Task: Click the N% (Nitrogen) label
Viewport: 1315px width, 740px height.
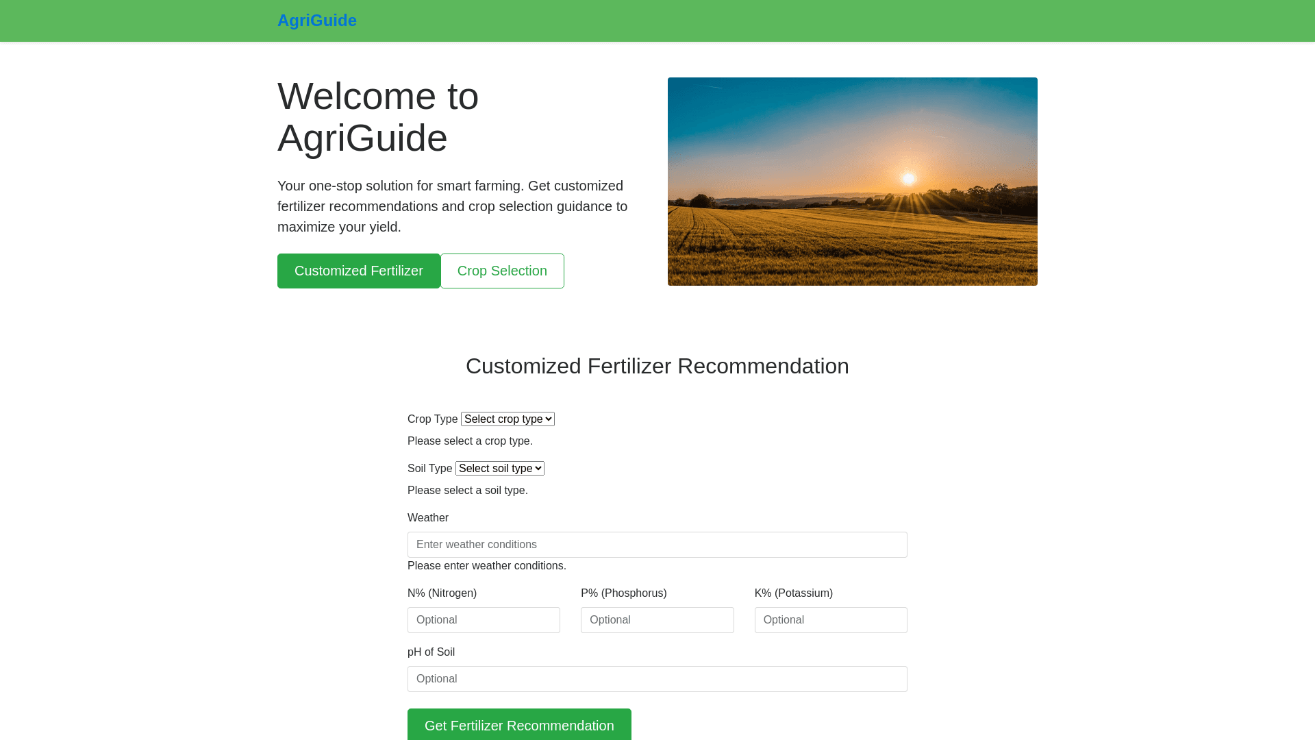Action: (x=442, y=593)
